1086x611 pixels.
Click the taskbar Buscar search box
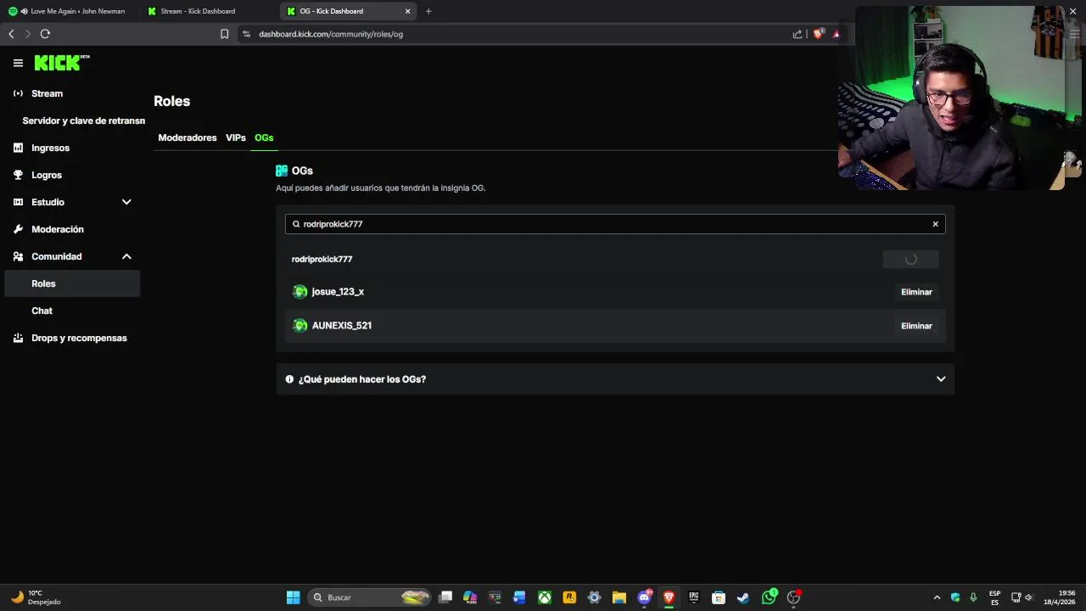370,597
